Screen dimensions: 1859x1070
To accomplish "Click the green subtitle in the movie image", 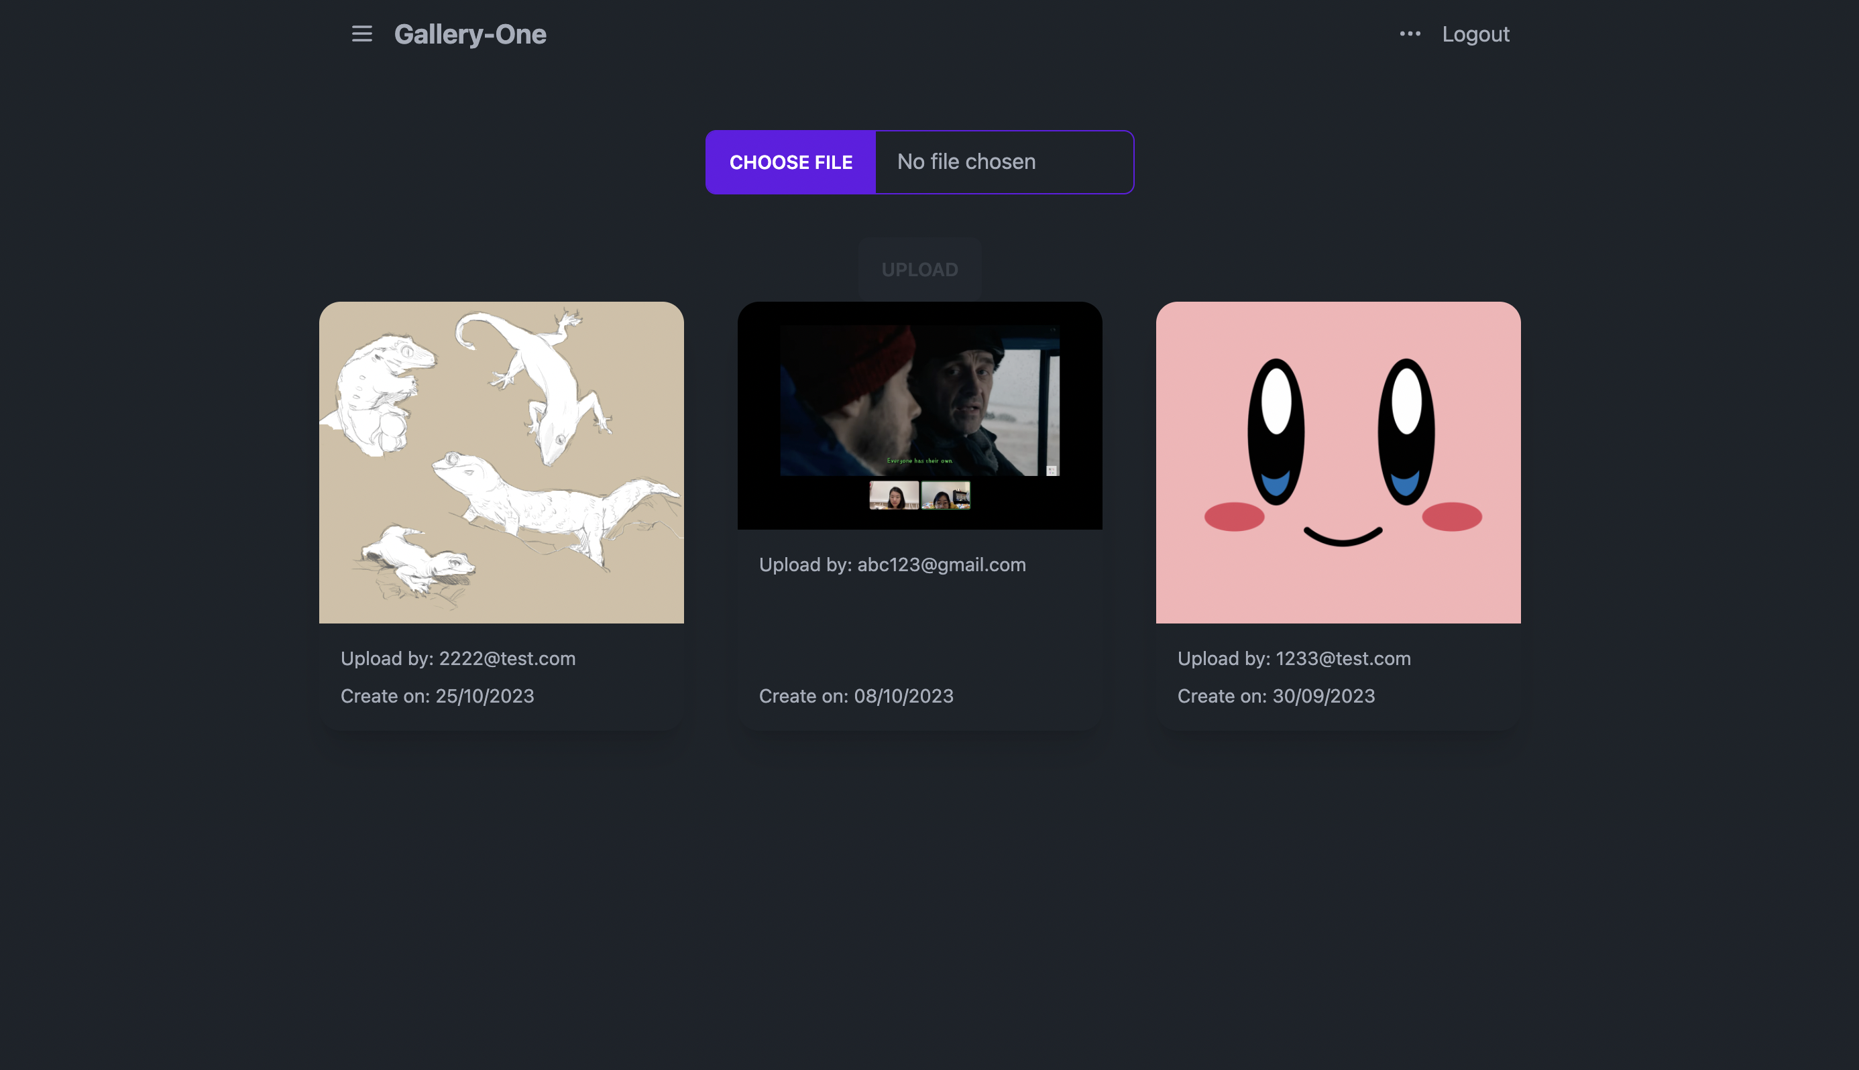I will [x=919, y=461].
